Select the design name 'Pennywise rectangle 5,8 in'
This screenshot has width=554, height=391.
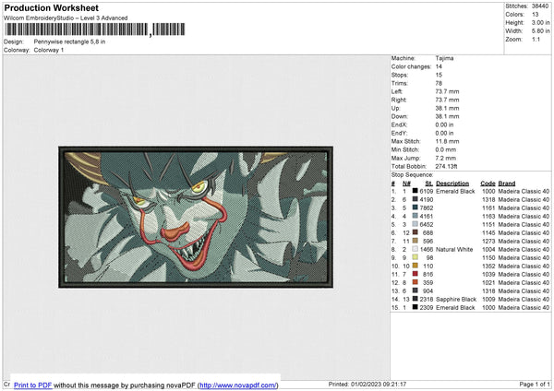coord(69,41)
